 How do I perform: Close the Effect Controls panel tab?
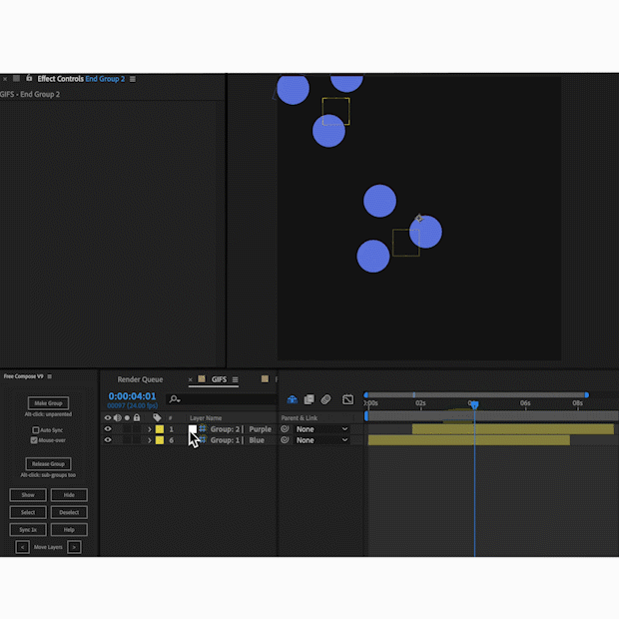5,79
